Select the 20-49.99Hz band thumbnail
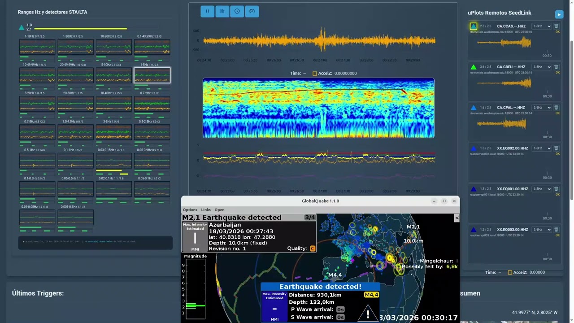This screenshot has height=323, width=574. [75, 75]
